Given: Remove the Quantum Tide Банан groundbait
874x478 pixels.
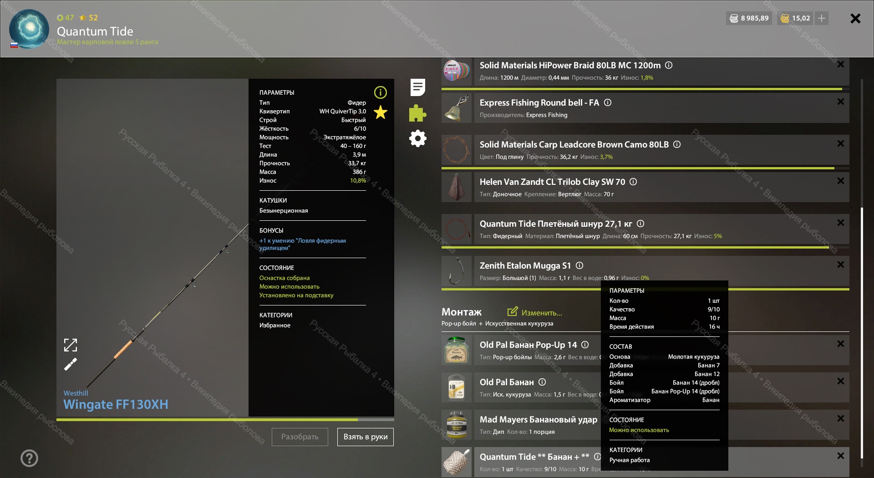Looking at the screenshot, I should coord(841,456).
